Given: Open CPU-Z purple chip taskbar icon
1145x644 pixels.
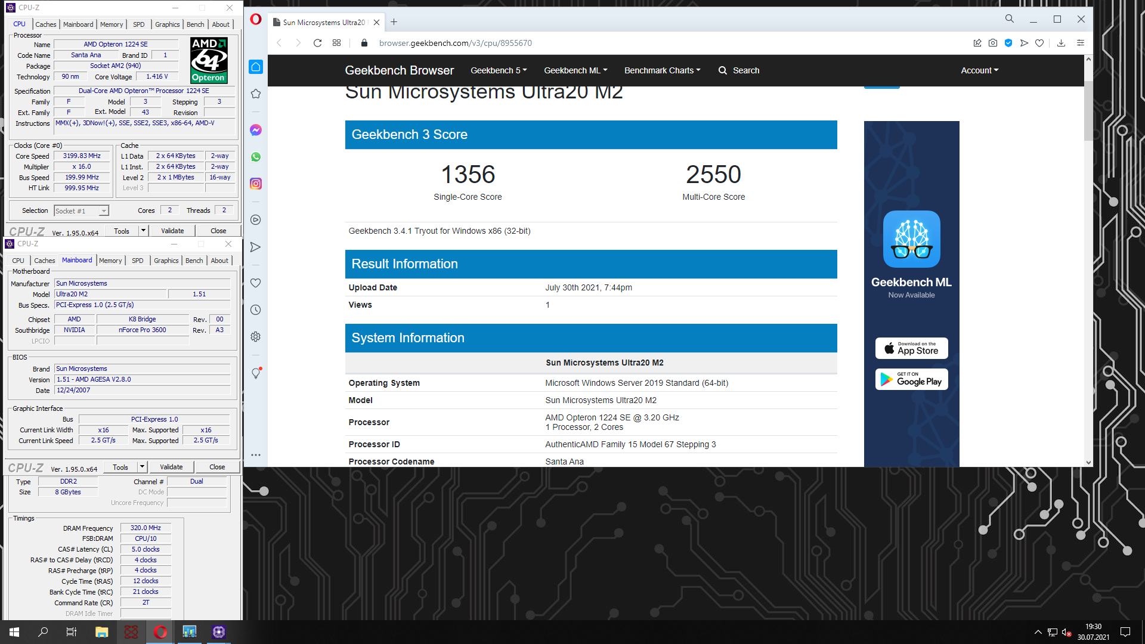Looking at the screenshot, I should coord(219,632).
